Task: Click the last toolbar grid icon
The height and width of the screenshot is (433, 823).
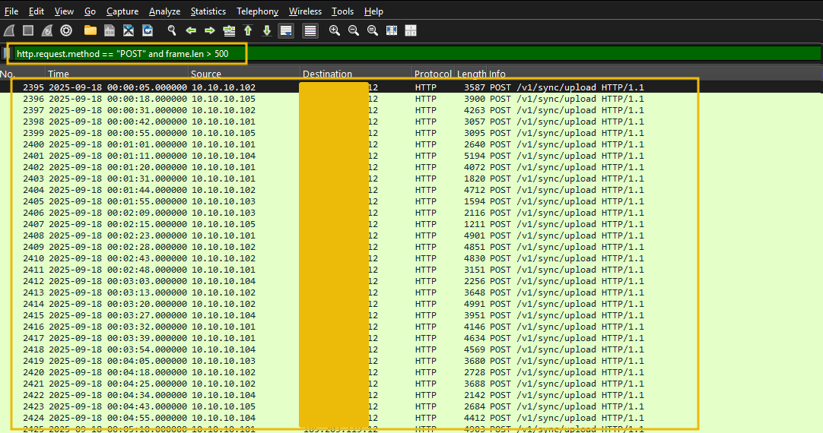Action: [x=411, y=30]
